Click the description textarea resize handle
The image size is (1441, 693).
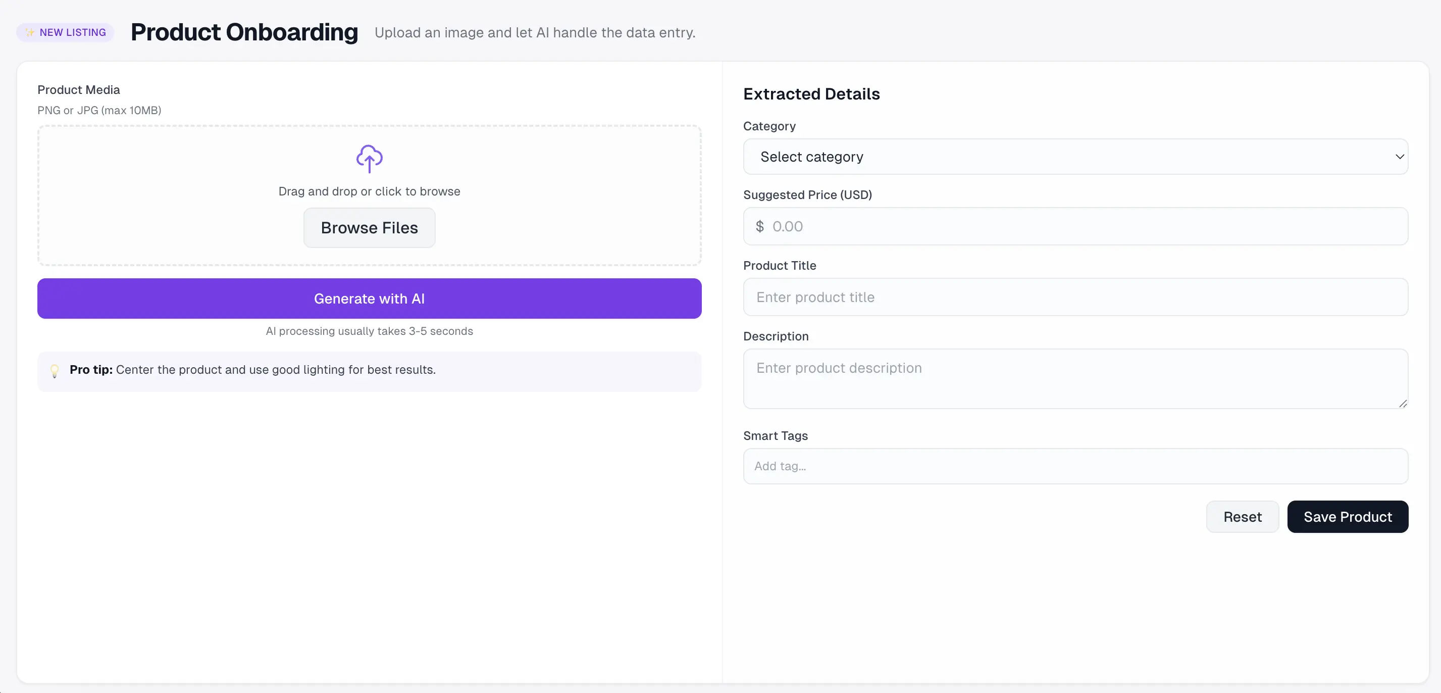1403,404
